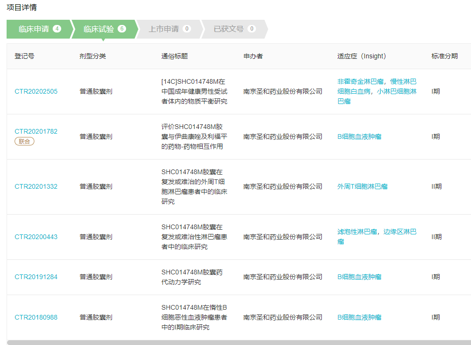Open B细胞血液肿瘤 link in CTR20201782 row
This screenshot has width=471, height=345.
coord(359,136)
